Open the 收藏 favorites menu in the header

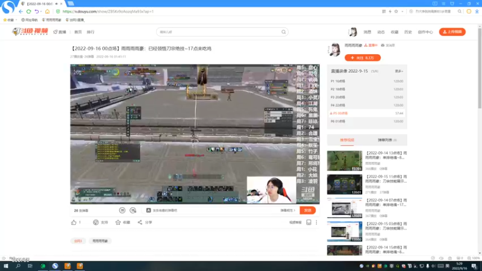pos(395,32)
